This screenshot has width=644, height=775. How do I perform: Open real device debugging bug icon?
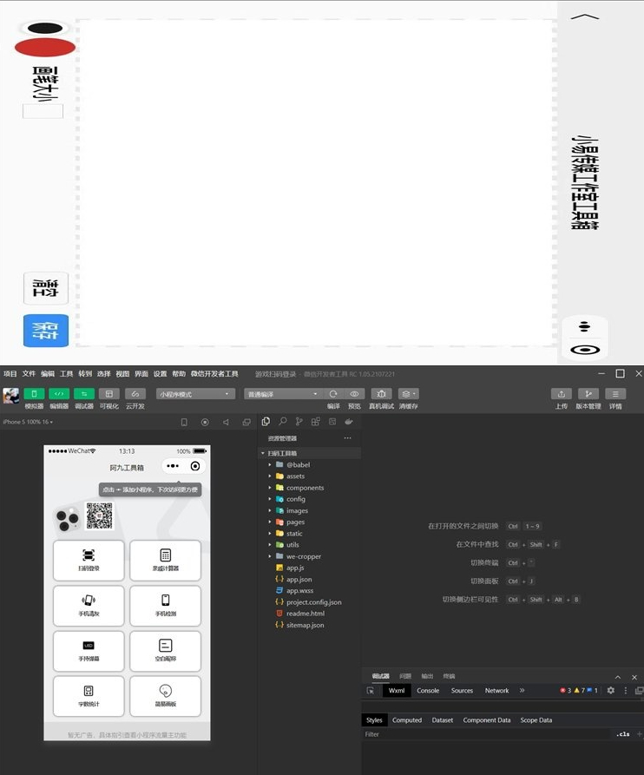(381, 394)
